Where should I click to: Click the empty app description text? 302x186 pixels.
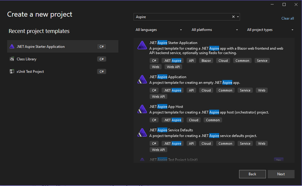195,83
